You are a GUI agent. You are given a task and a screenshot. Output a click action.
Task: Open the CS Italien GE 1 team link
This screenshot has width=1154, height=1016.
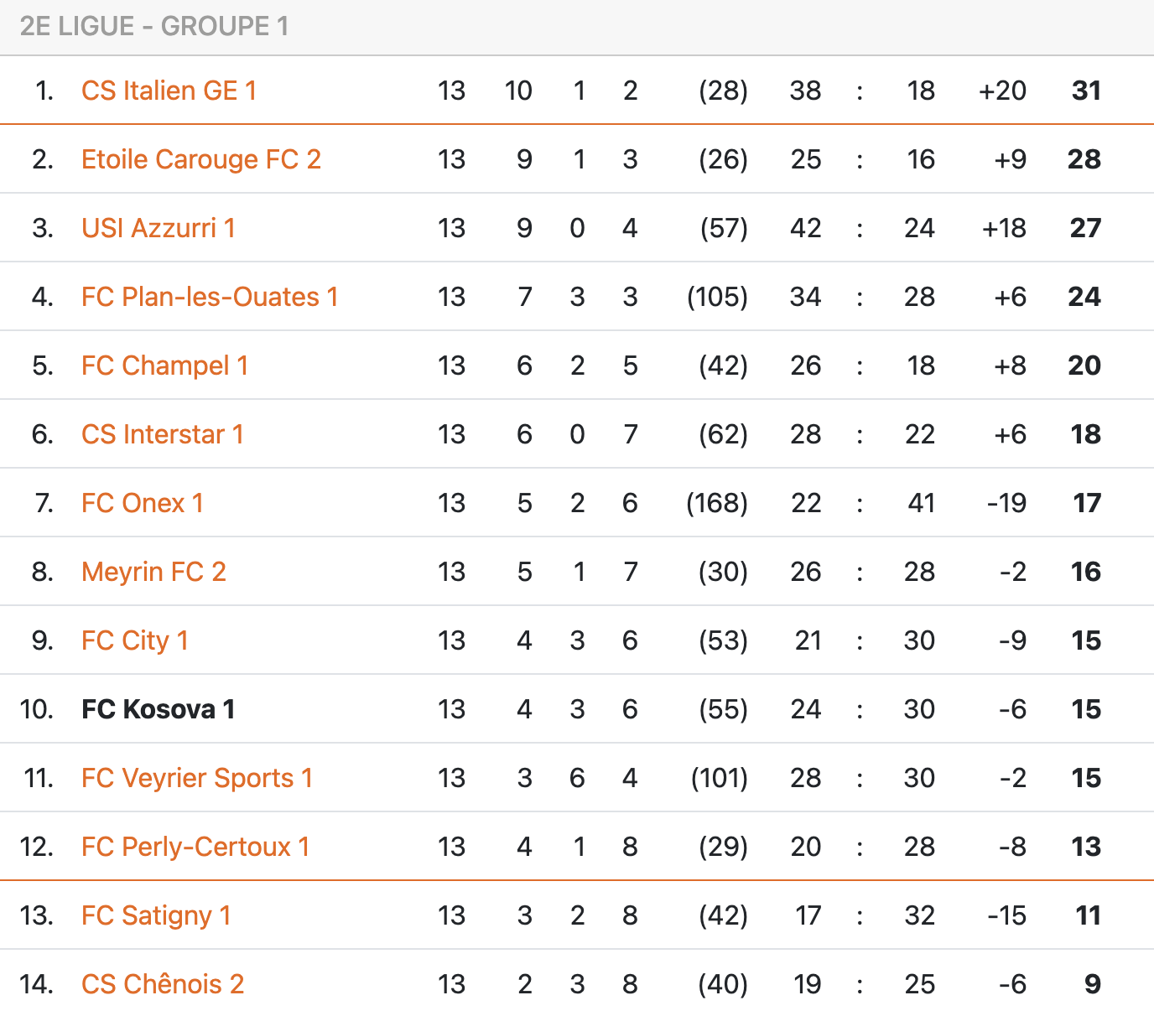coord(169,91)
